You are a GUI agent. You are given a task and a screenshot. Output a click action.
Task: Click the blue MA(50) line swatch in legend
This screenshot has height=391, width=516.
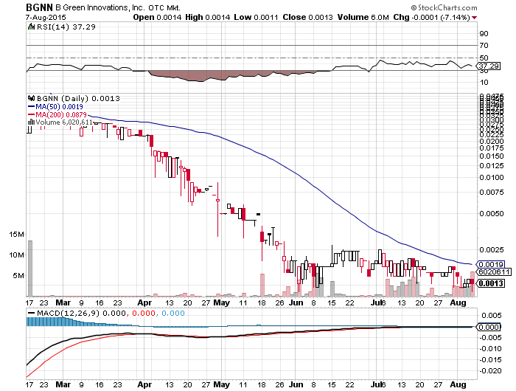click(31, 107)
